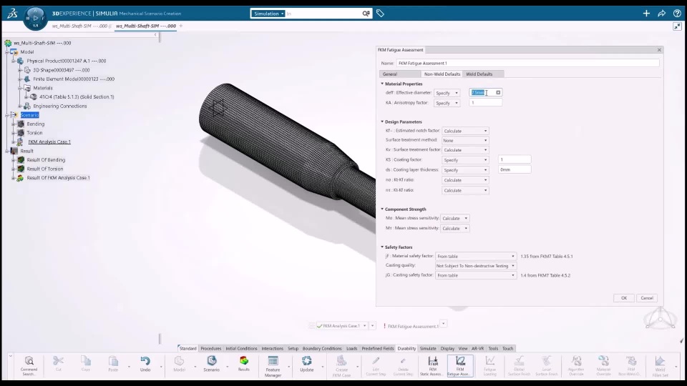
Task: Open the Scenario tool icon
Action: tap(212, 361)
